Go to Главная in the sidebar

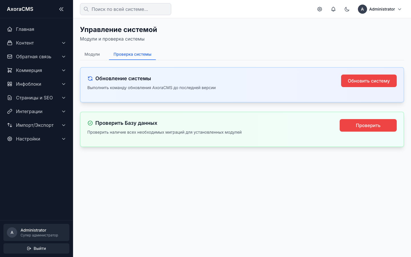point(37,29)
